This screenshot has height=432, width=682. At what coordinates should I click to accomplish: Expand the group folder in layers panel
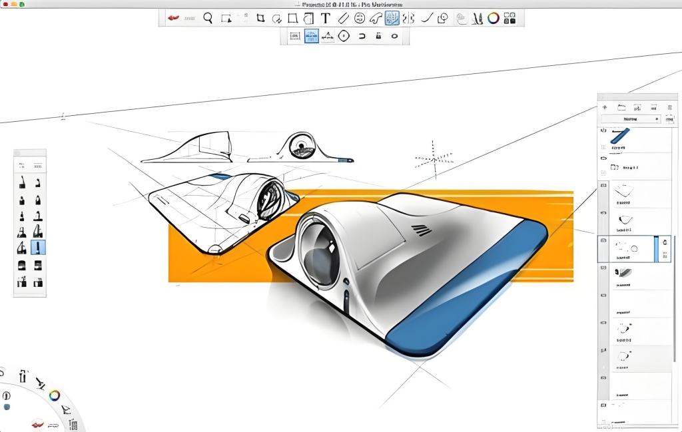615,168
